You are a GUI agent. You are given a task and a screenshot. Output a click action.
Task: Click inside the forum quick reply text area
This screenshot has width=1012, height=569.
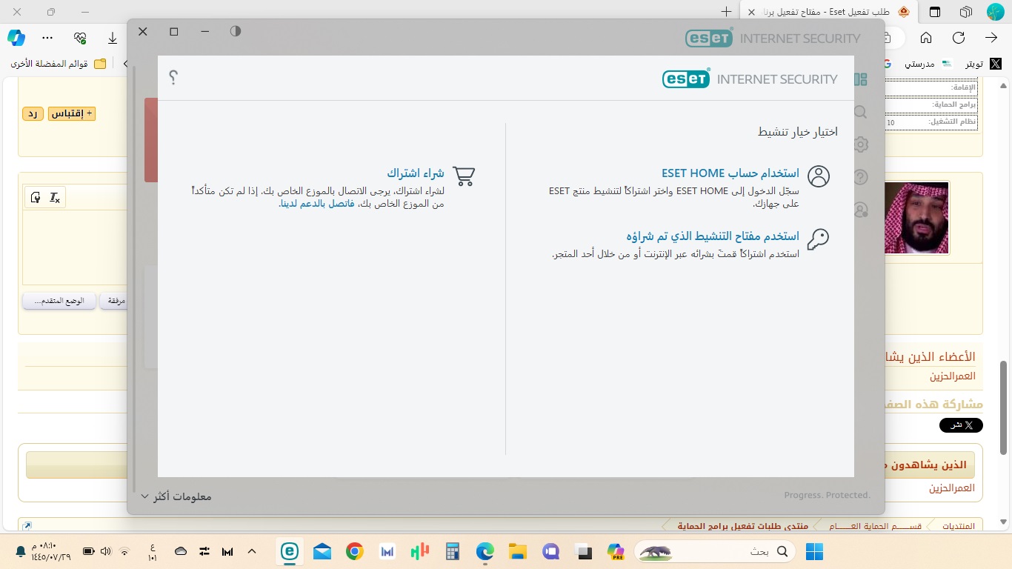click(x=74, y=247)
